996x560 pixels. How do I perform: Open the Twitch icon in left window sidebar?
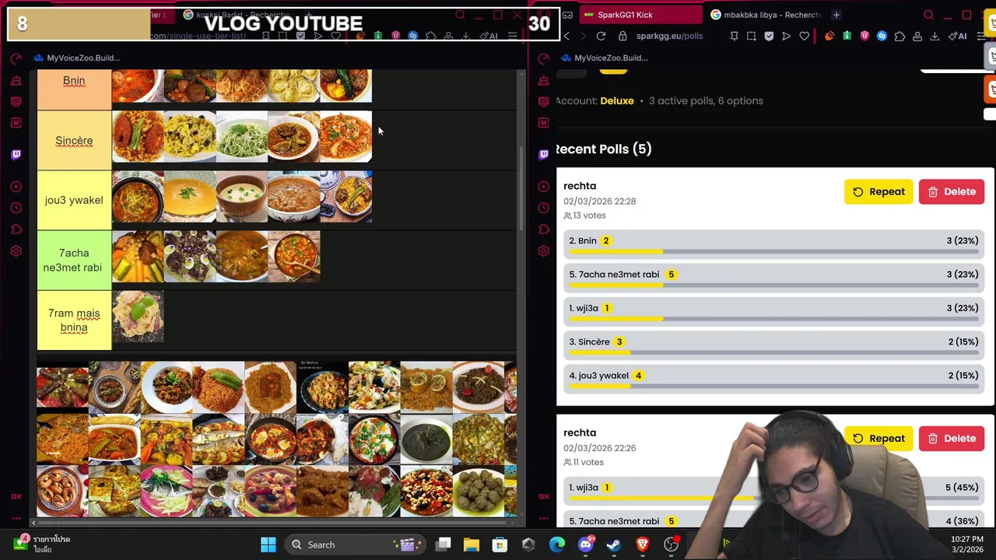point(16,154)
